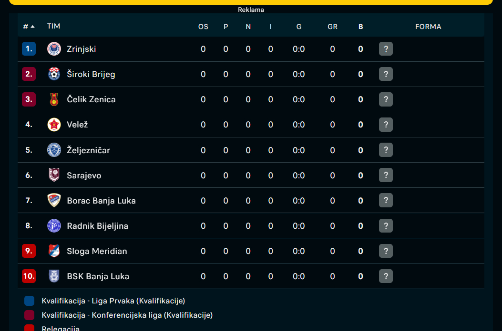Viewport: 502px width, 331px height.
Task: Click the Sarajevo club crest
Action: click(x=54, y=175)
